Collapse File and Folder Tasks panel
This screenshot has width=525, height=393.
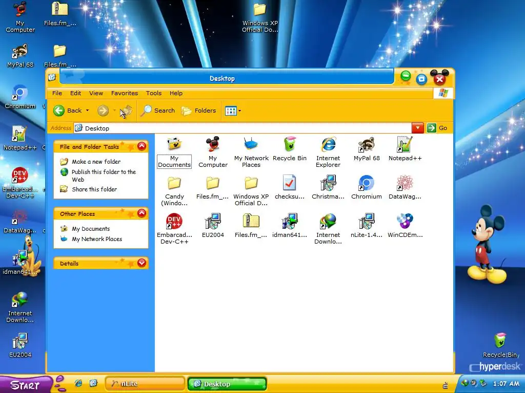(142, 146)
